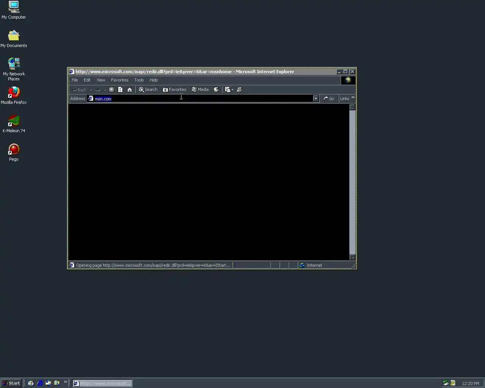Open History via the toolbar icon
Screen dimensions: 485x388
tap(216, 90)
